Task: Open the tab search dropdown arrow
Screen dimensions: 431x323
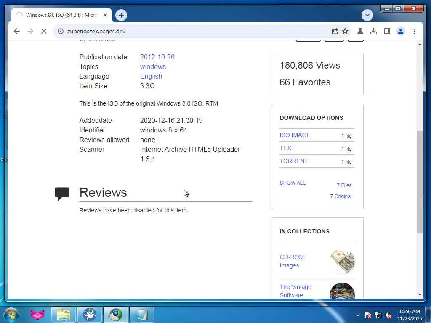Action: coord(367,15)
